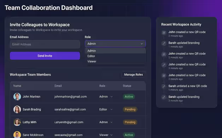Click the name Lathy Mith
This screenshot has height=138, width=222.
tap(29, 122)
